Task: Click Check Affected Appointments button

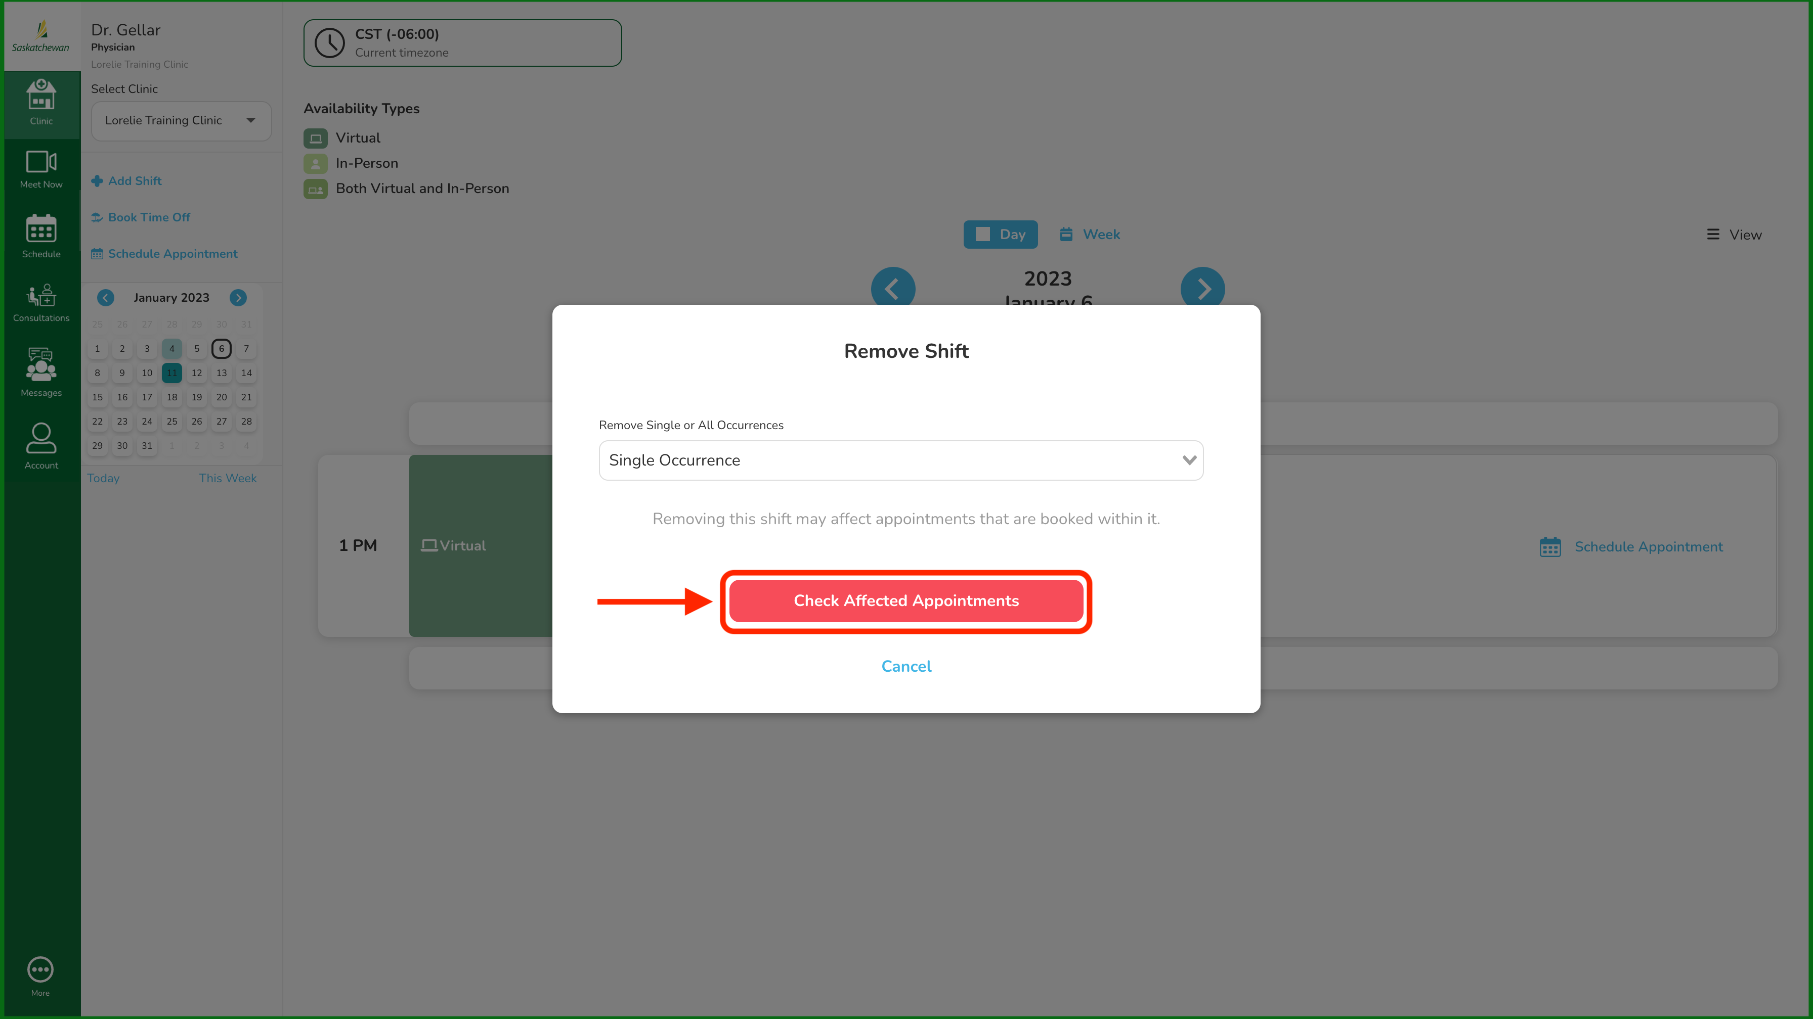Action: point(906,600)
